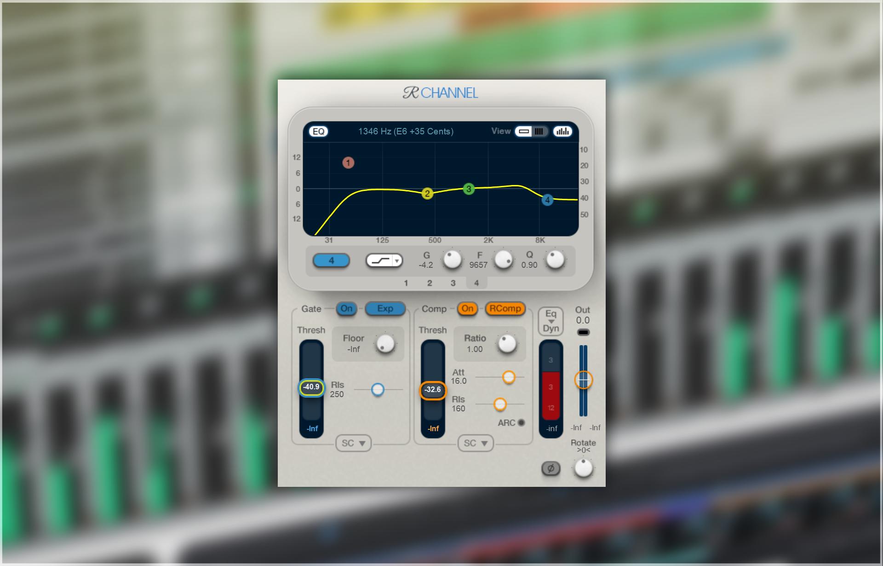The image size is (883, 566).
Task: Click the gate threshold handle -40.9
Action: click(311, 387)
